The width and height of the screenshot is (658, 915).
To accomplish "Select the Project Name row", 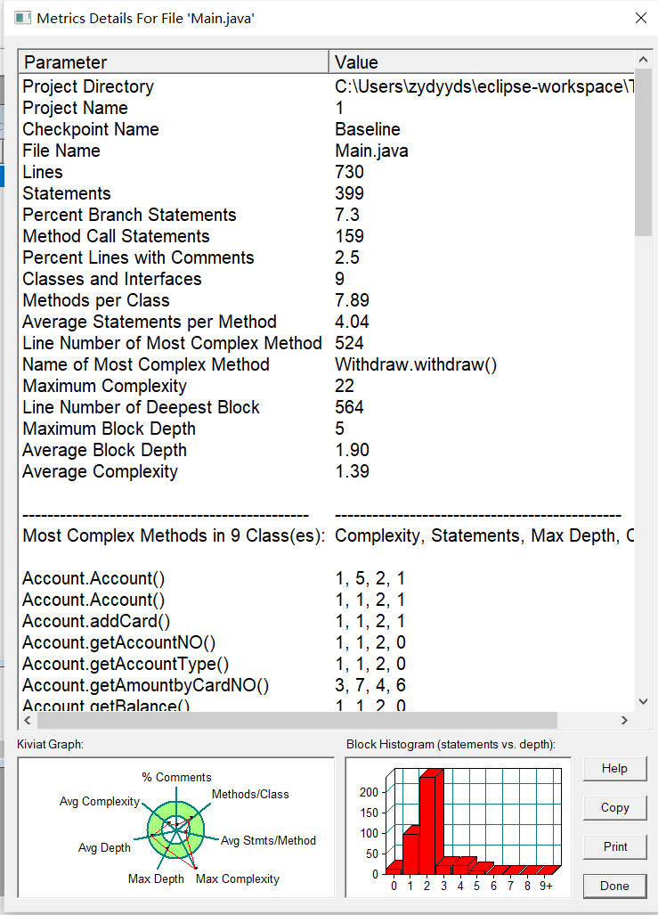I will coord(327,108).
